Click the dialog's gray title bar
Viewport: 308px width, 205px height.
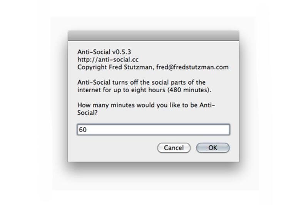pos(153,36)
